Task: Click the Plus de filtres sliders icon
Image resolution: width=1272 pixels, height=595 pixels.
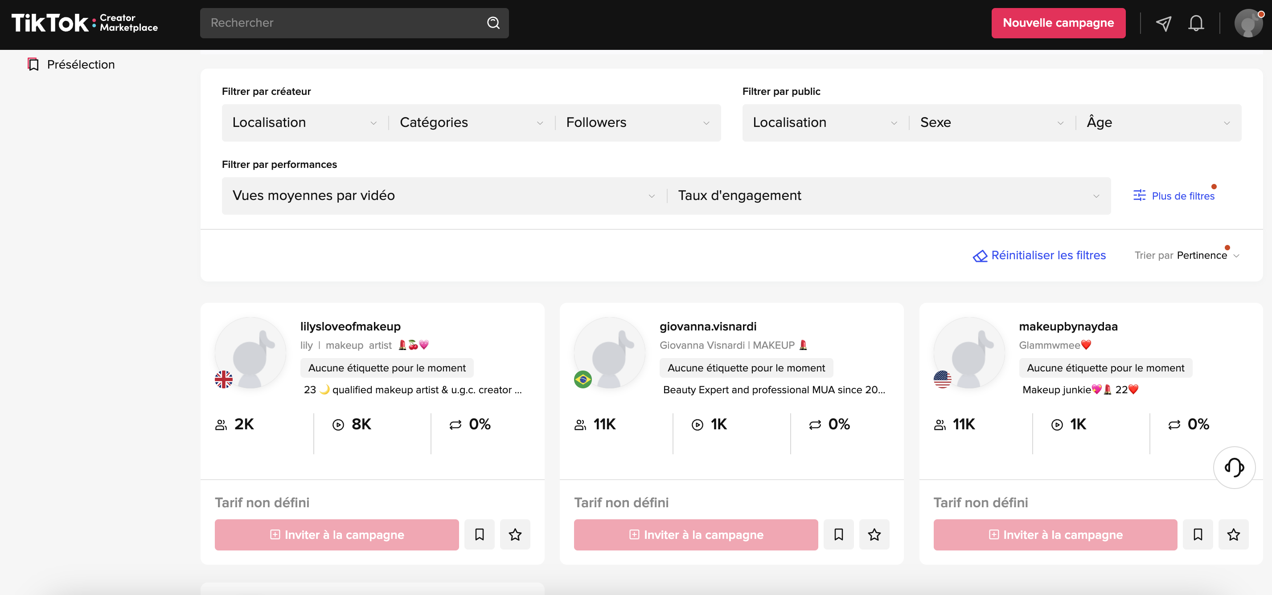Action: 1139,196
